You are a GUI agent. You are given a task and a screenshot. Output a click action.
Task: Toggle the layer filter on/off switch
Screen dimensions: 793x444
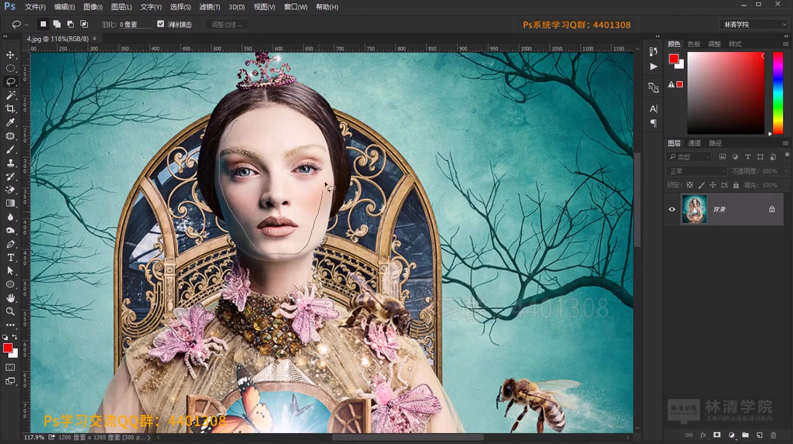pos(787,156)
